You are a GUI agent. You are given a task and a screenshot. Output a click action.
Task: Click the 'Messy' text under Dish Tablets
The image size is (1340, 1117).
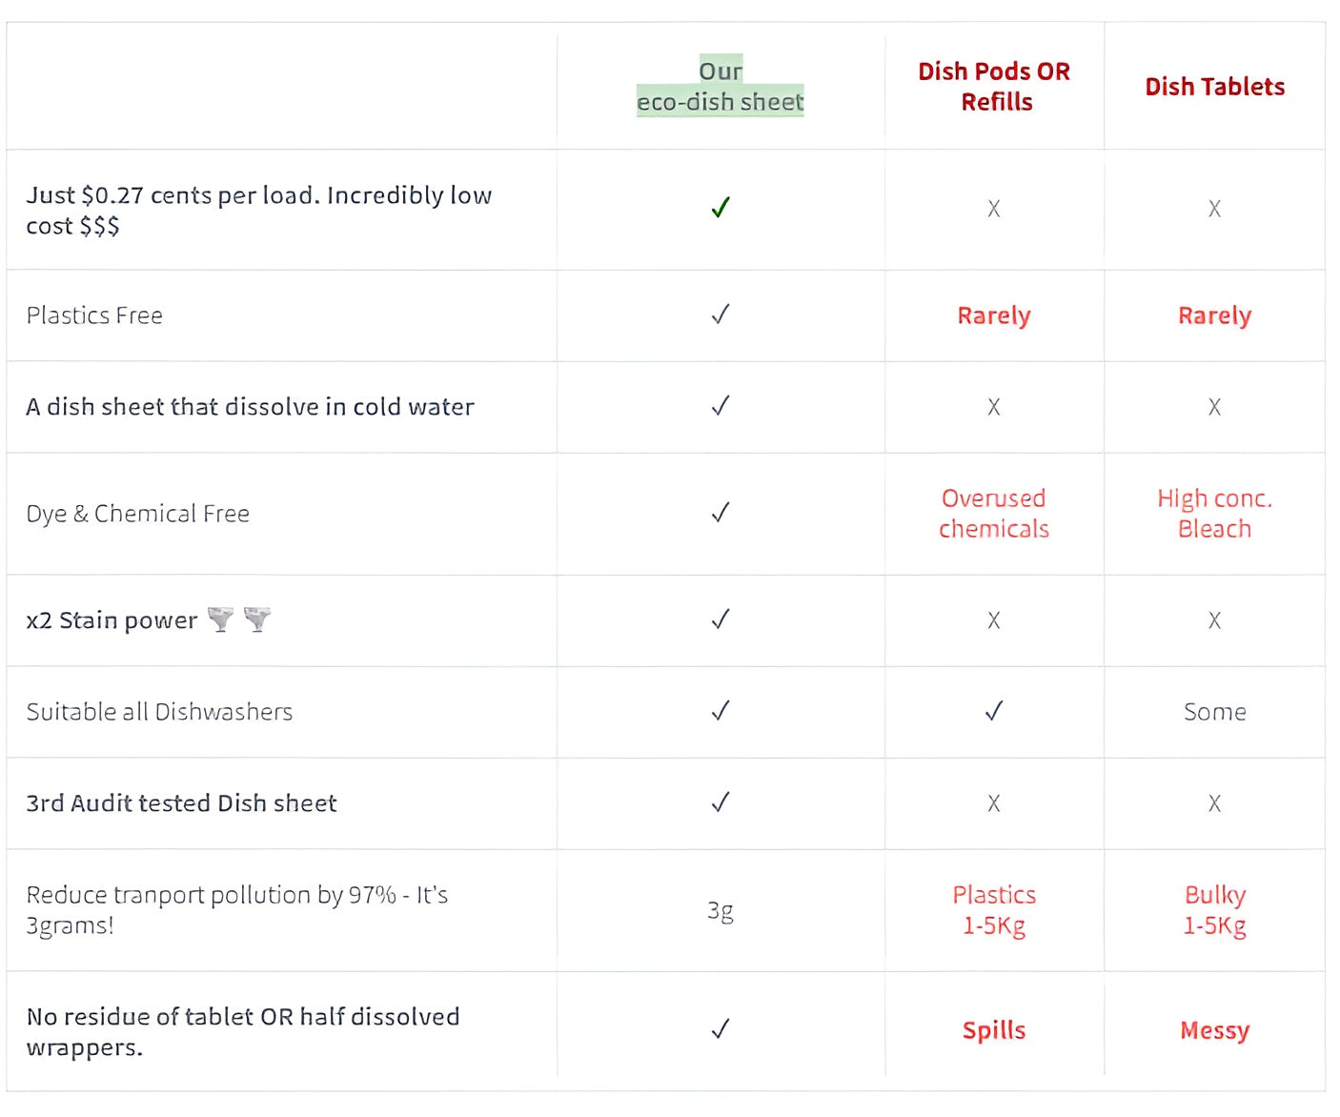[1214, 1030]
